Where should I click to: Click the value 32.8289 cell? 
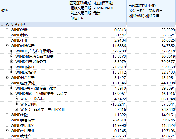[x=97, y=51]
